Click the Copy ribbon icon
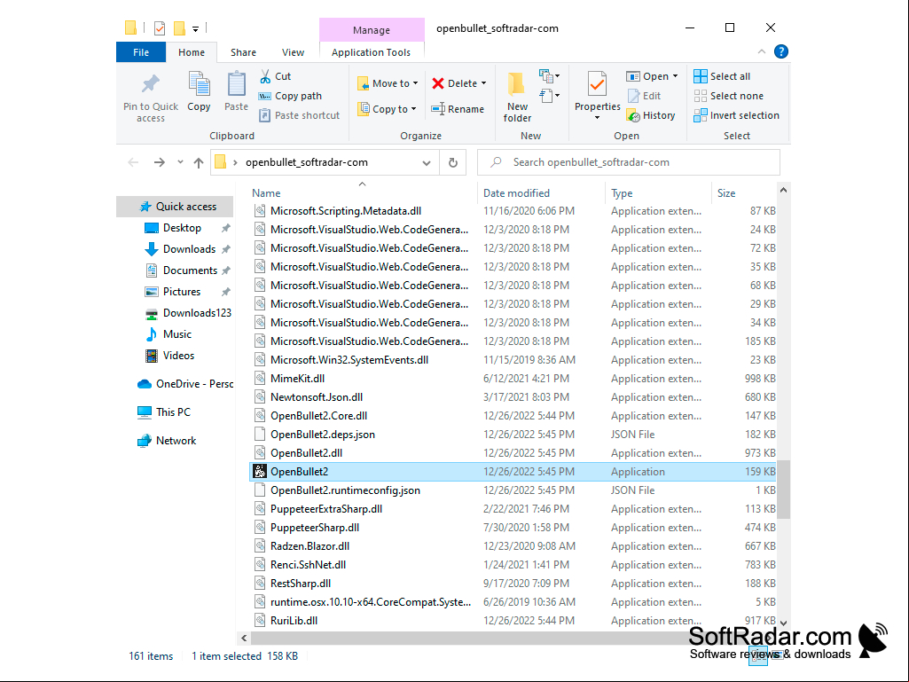Image resolution: width=909 pixels, height=682 pixels. tap(199, 84)
